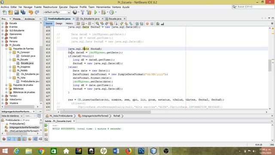Toggle Highlight Search in editor toolbar
The width and height of the screenshot is (275, 155).
[x=111, y=24]
